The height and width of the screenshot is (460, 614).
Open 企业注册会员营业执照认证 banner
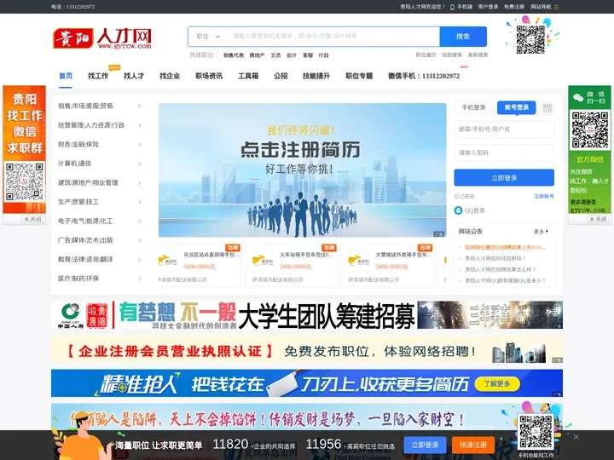pyautogui.click(x=307, y=350)
